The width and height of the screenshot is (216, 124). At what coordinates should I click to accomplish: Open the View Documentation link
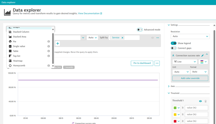(x=90, y=13)
